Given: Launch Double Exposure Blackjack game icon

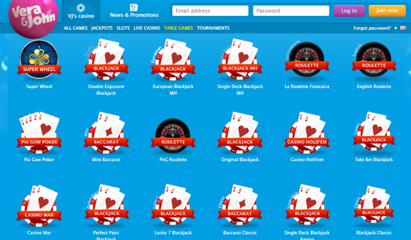Looking at the screenshot, I should [106, 60].
